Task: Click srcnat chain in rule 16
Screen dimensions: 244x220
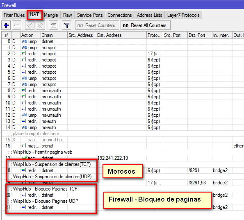Action: 48,146
